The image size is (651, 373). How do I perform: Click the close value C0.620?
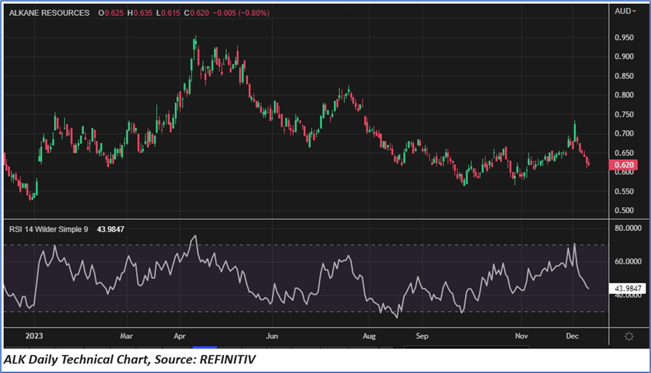click(x=196, y=13)
